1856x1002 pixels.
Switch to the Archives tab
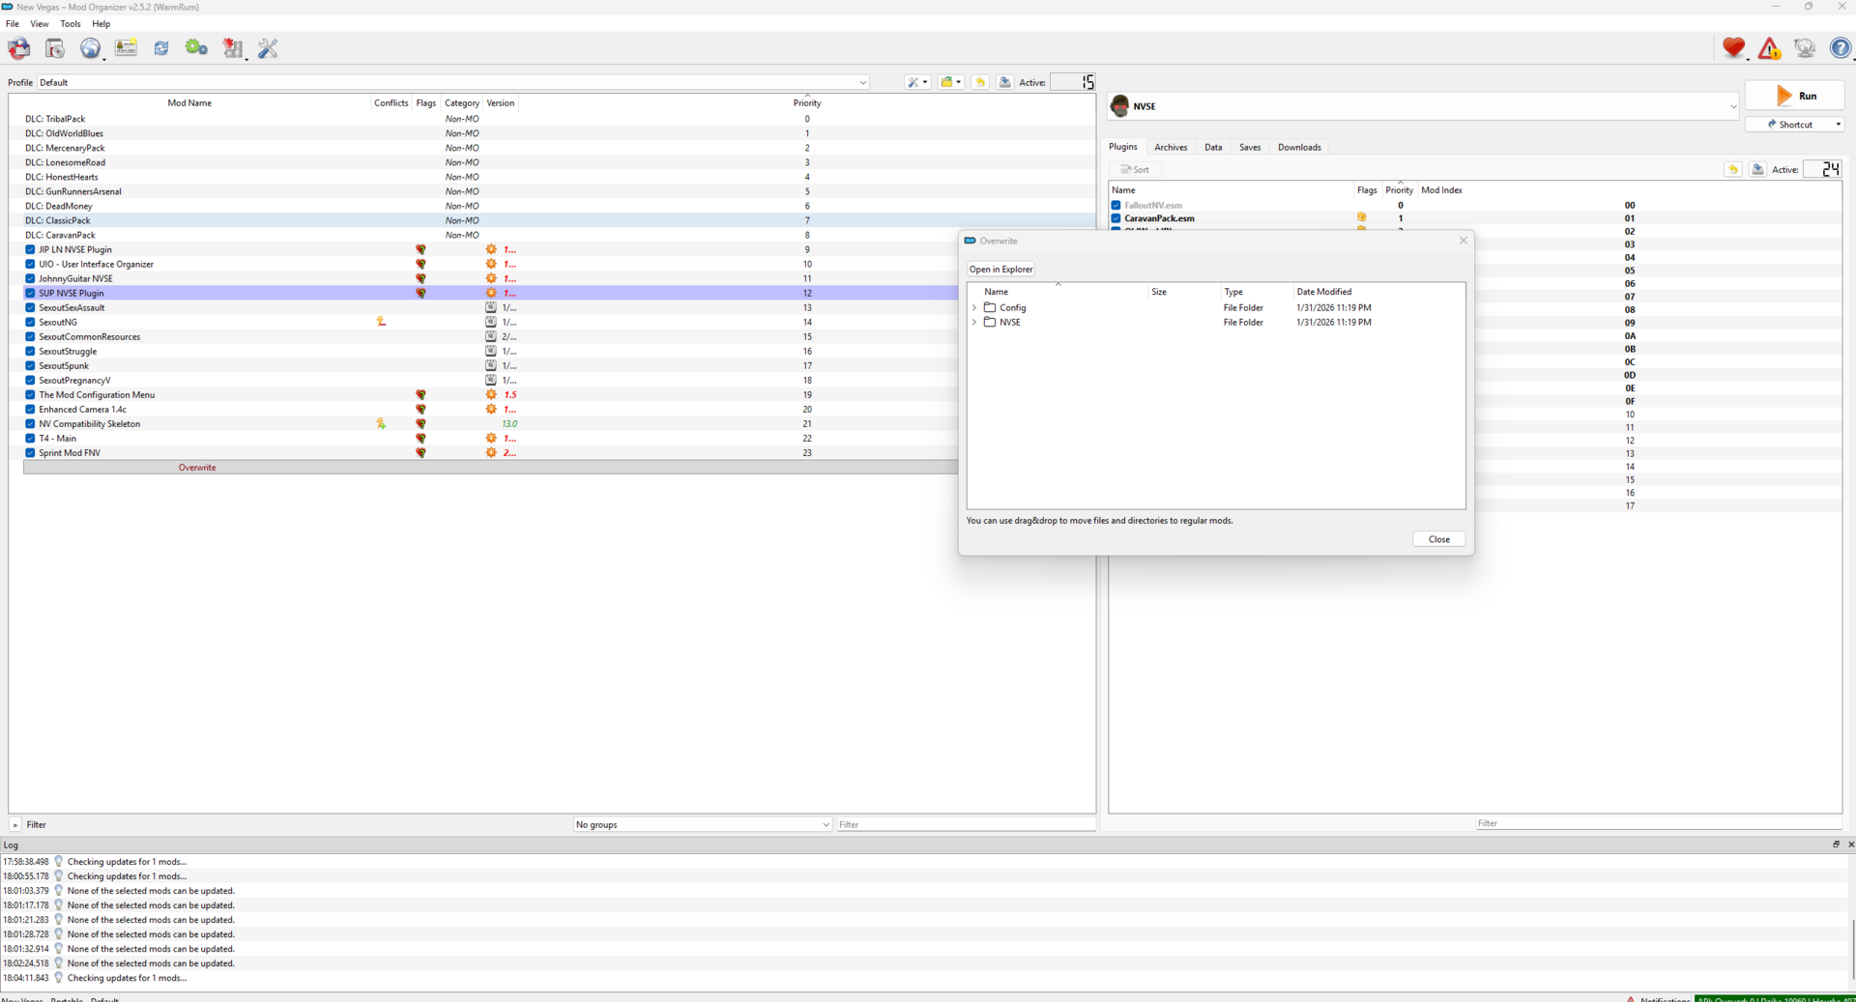(1170, 147)
